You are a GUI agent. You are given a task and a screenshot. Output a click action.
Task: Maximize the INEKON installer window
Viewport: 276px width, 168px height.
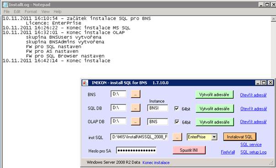click(264, 82)
